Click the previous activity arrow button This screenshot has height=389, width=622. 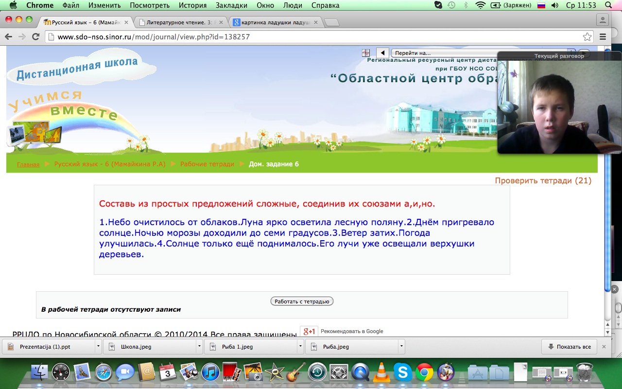(382, 53)
